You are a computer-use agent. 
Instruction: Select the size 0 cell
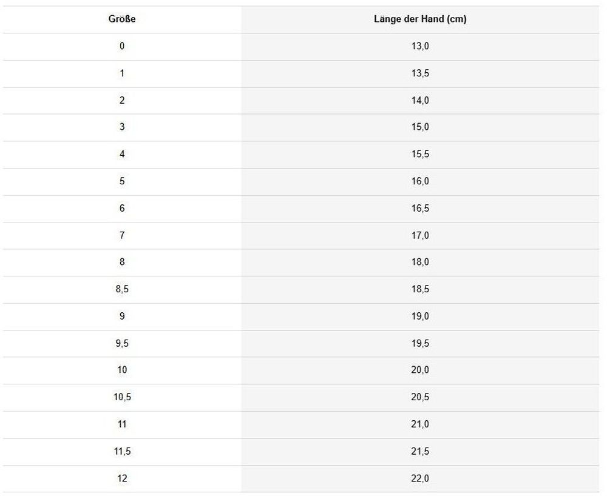pos(122,46)
